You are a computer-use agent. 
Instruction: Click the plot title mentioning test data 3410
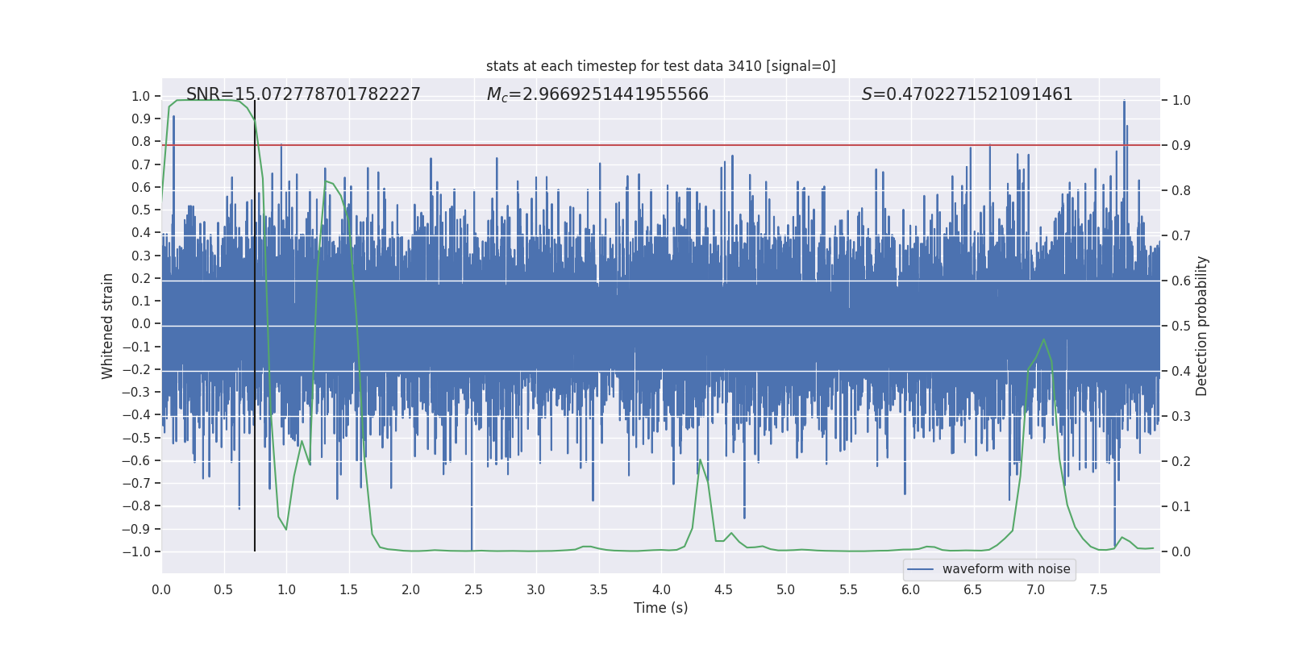(660, 66)
